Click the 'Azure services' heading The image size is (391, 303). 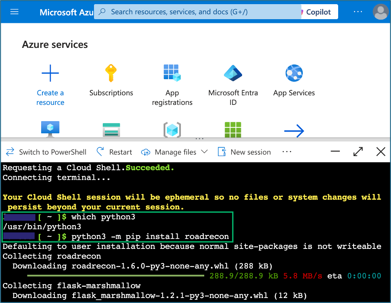click(55, 45)
